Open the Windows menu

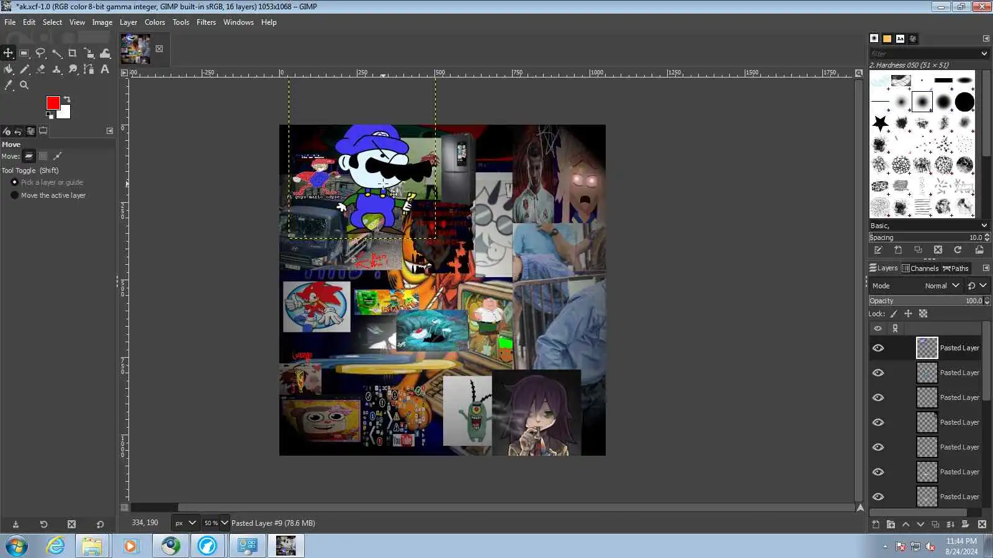pyautogui.click(x=238, y=22)
